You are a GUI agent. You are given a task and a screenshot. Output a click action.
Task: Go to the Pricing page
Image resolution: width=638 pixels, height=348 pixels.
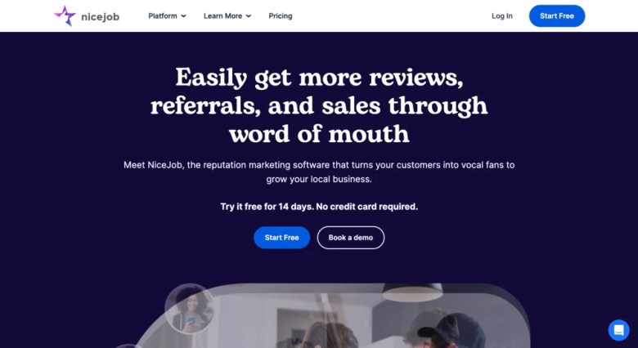281,16
